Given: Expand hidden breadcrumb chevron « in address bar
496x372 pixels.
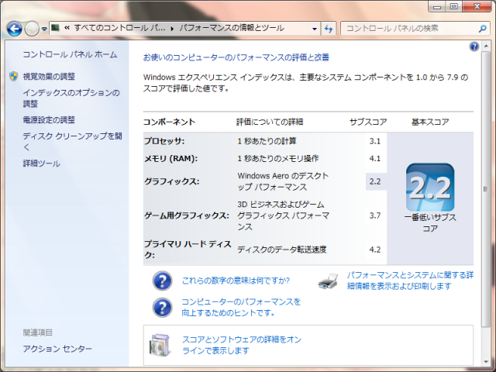Looking at the screenshot, I should click(x=67, y=28).
